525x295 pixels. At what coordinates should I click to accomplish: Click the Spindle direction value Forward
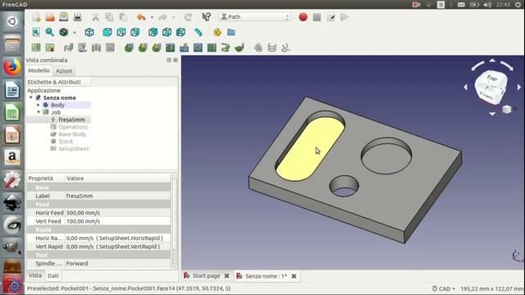tap(118, 263)
